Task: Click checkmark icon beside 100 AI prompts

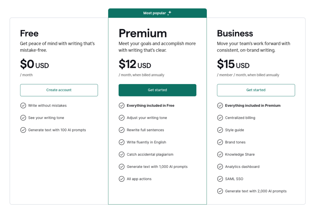Action: pyautogui.click(x=23, y=130)
